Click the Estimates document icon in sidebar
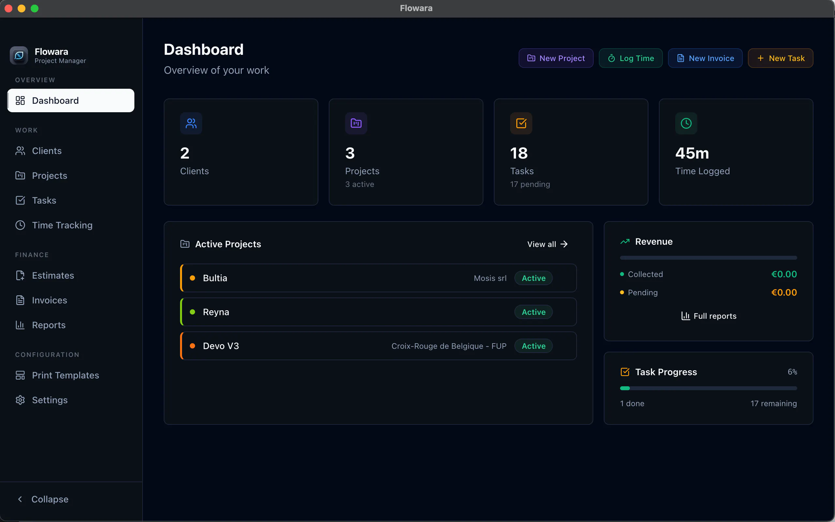This screenshot has height=522, width=835. (x=20, y=275)
